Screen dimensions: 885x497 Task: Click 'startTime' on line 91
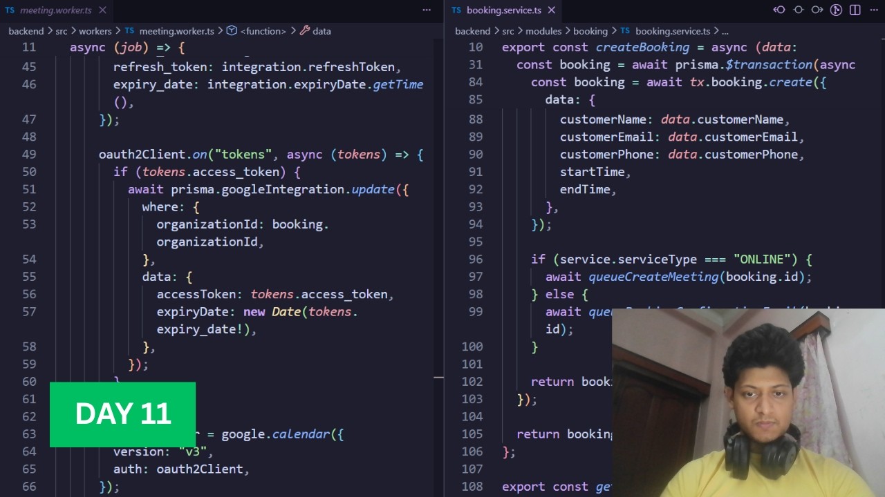[592, 172]
